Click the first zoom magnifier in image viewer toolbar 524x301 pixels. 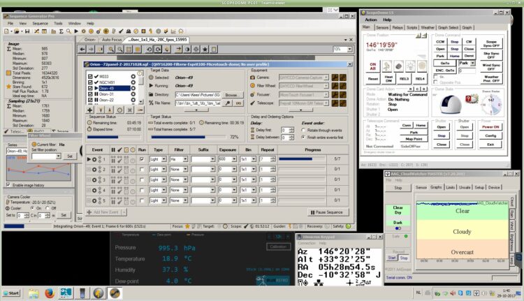point(111,50)
